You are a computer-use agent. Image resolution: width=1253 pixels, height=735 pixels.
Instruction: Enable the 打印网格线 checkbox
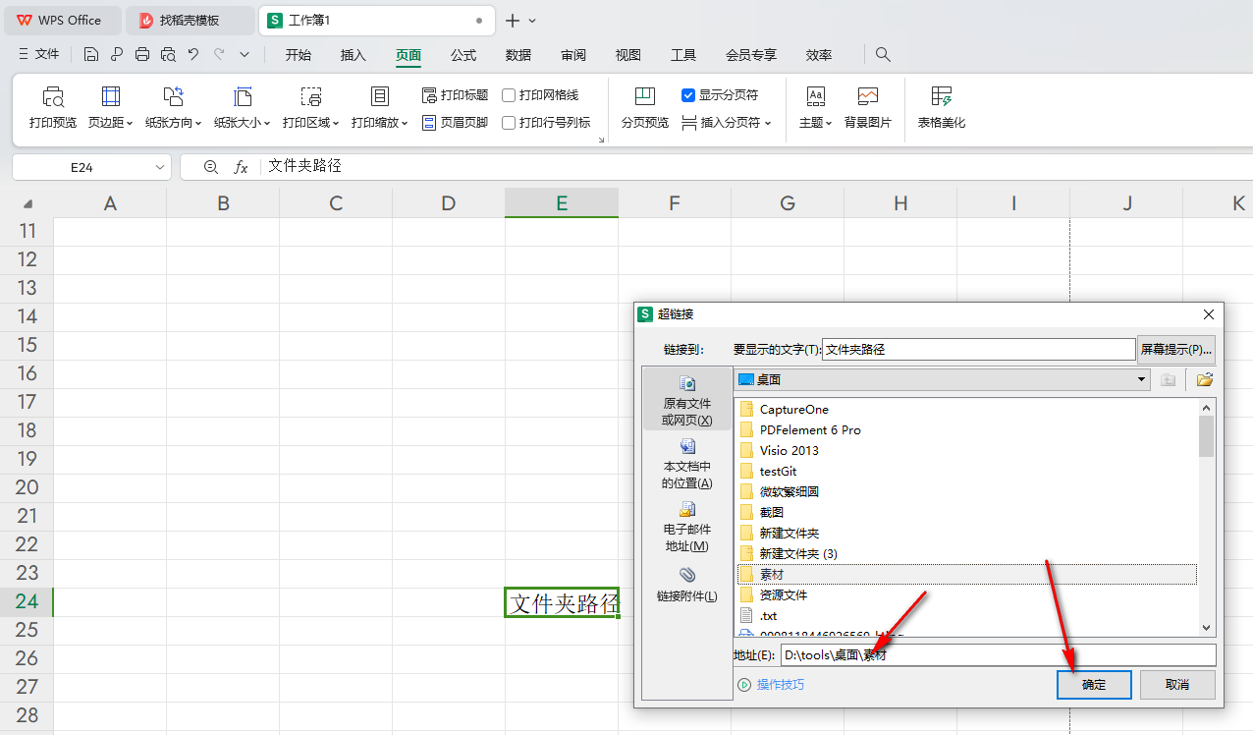coord(509,95)
